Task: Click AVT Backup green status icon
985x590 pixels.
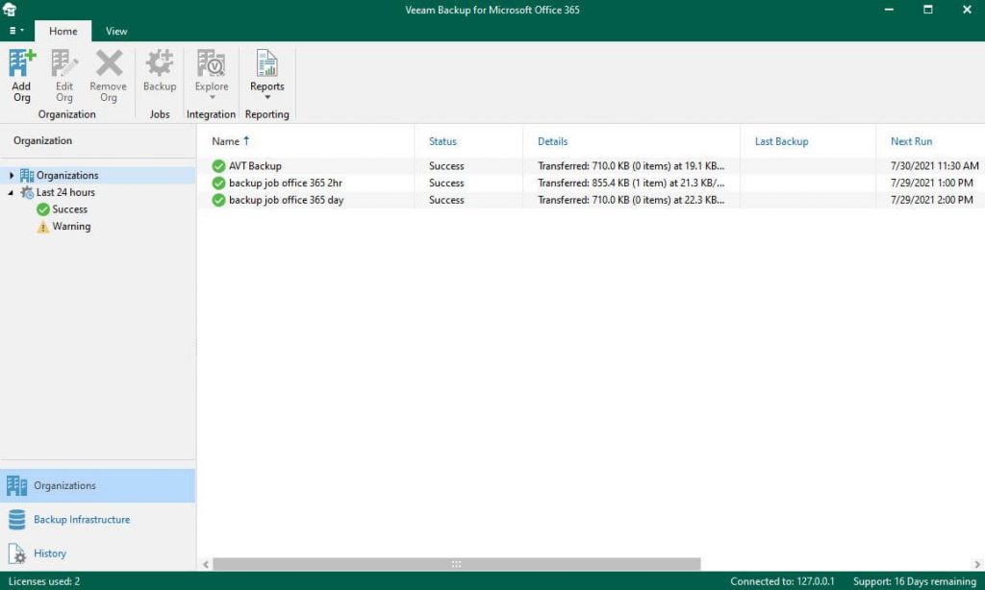Action: 218,165
